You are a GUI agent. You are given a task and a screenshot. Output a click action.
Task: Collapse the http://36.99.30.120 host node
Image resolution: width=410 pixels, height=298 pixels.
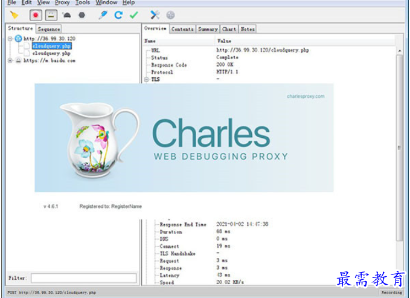[10, 39]
